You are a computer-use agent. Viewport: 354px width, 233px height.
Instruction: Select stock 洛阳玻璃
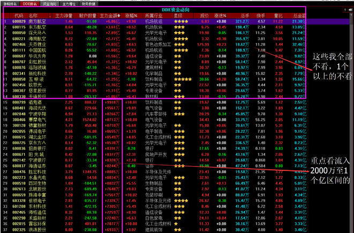37,67
